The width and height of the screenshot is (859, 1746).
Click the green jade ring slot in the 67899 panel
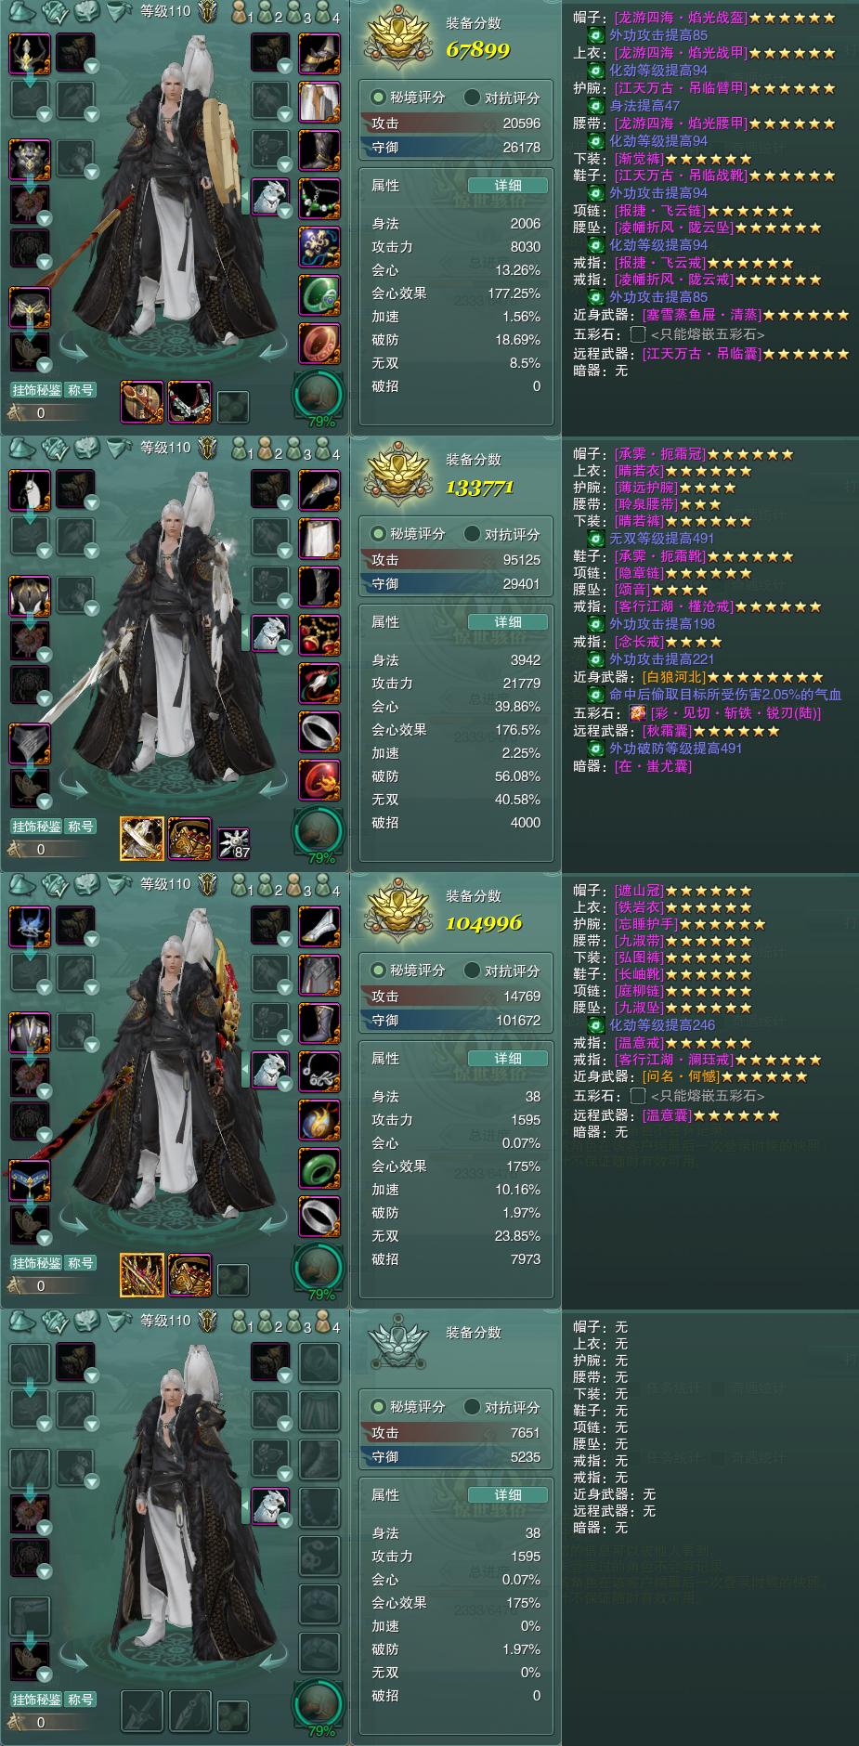(x=319, y=295)
